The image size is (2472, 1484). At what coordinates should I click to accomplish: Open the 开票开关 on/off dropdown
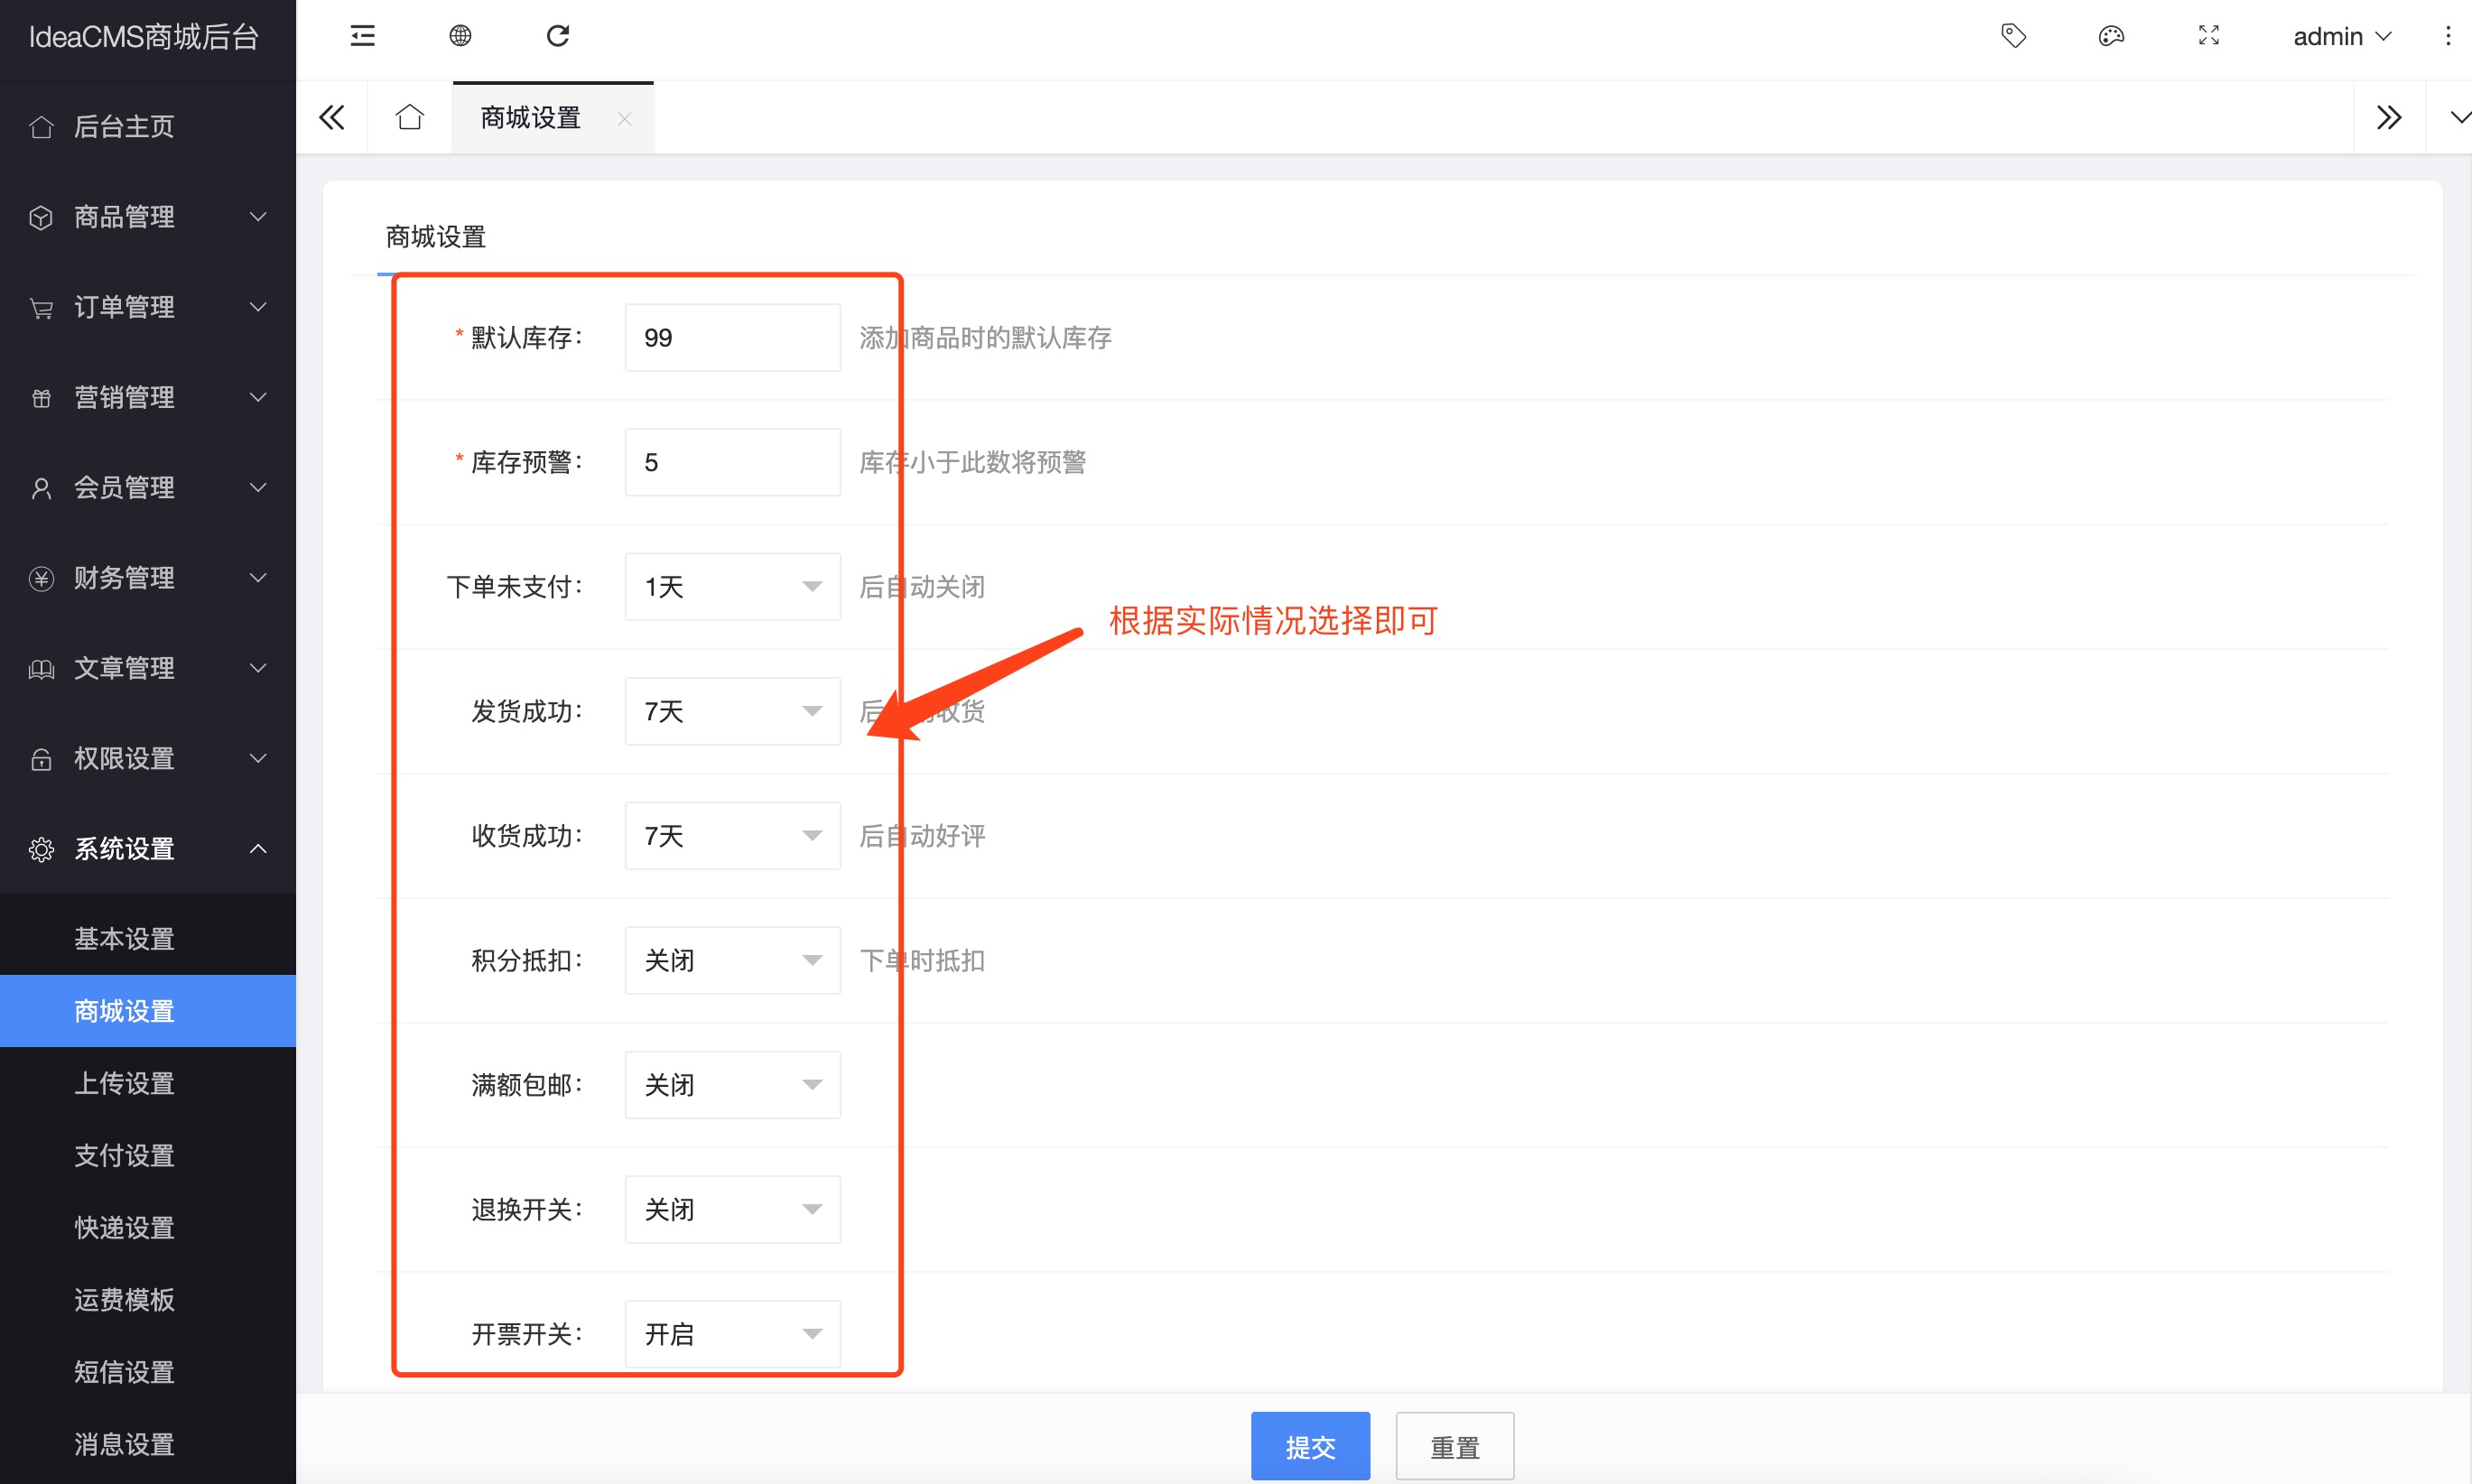point(732,1333)
